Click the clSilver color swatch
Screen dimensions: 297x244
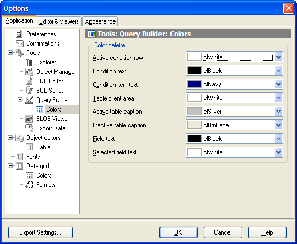point(195,112)
